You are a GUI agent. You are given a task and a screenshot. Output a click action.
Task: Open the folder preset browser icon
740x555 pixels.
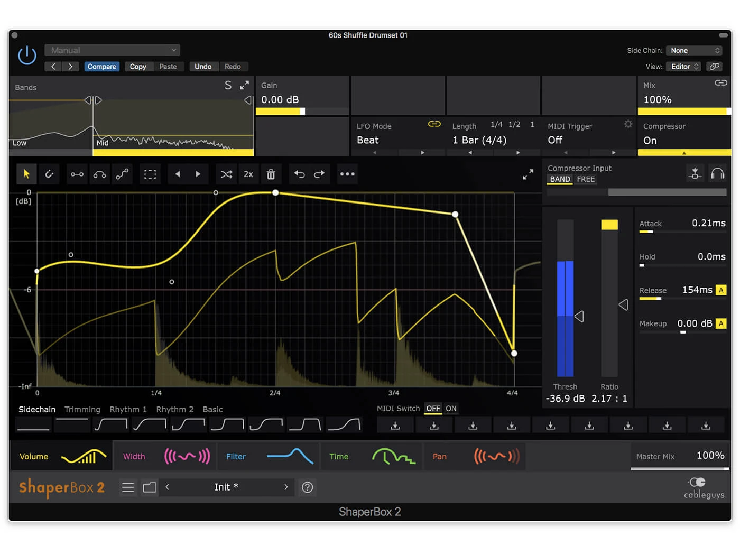click(150, 487)
